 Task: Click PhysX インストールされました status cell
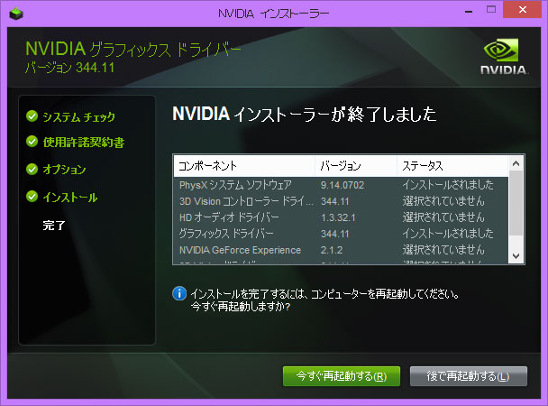[x=448, y=185]
